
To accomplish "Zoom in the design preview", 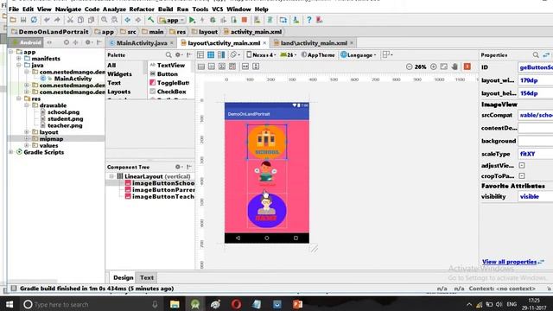I will (434, 67).
